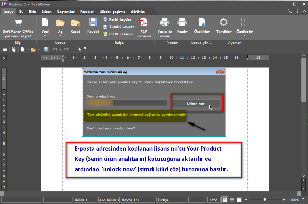Jump to previous page with double-up arrow

(303, 180)
